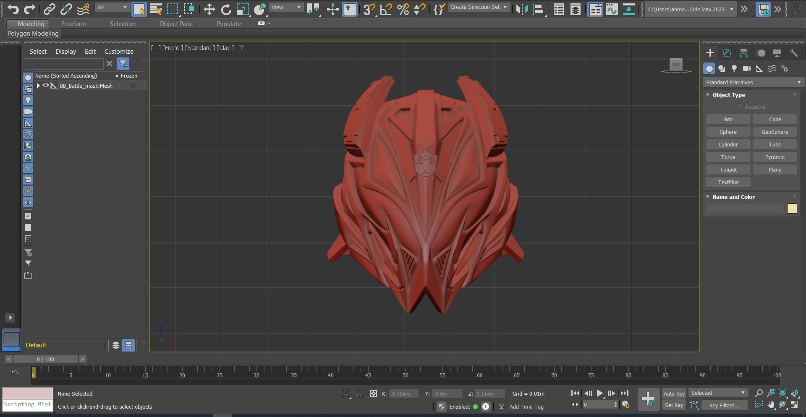Switch to the Freeform ribbon tab
Image resolution: width=806 pixels, height=417 pixels.
click(x=73, y=24)
